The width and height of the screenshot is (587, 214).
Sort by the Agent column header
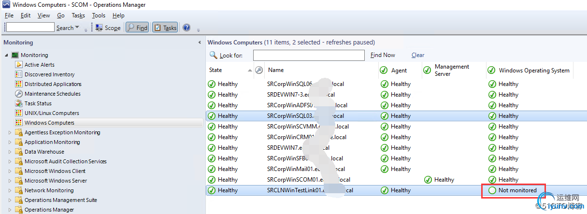400,70
